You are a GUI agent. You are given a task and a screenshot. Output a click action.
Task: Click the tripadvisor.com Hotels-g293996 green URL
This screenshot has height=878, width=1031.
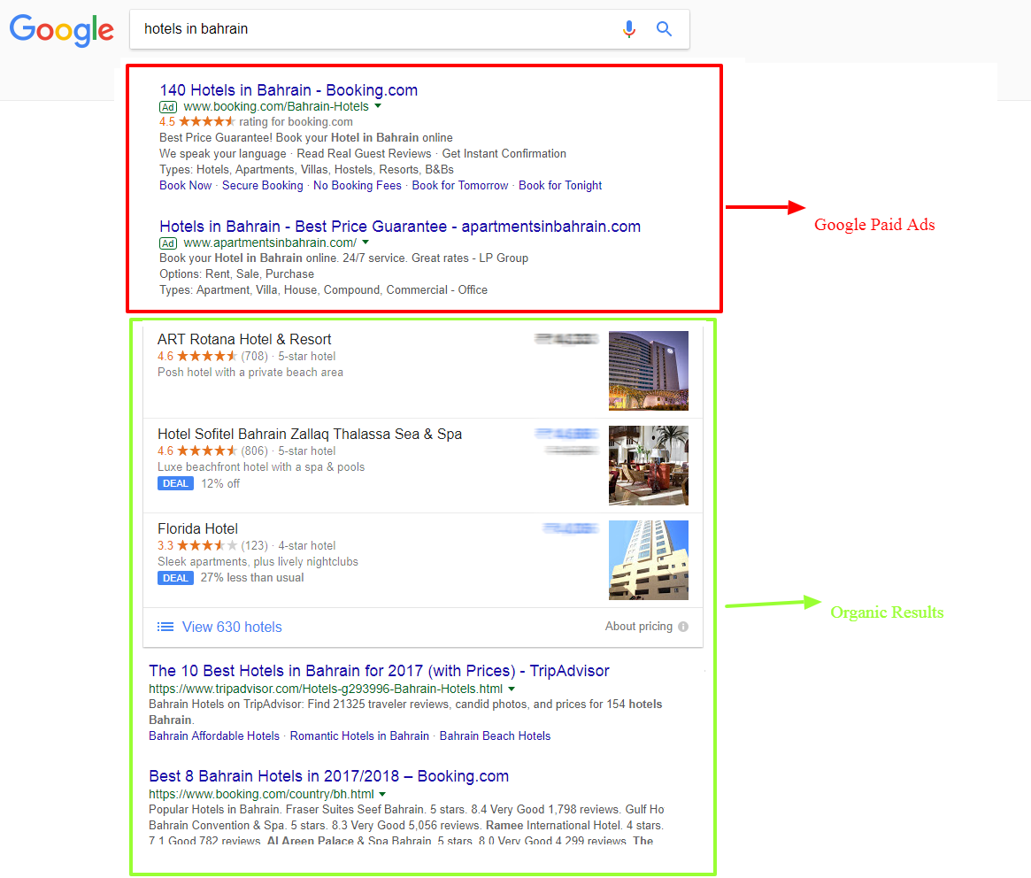pos(326,689)
